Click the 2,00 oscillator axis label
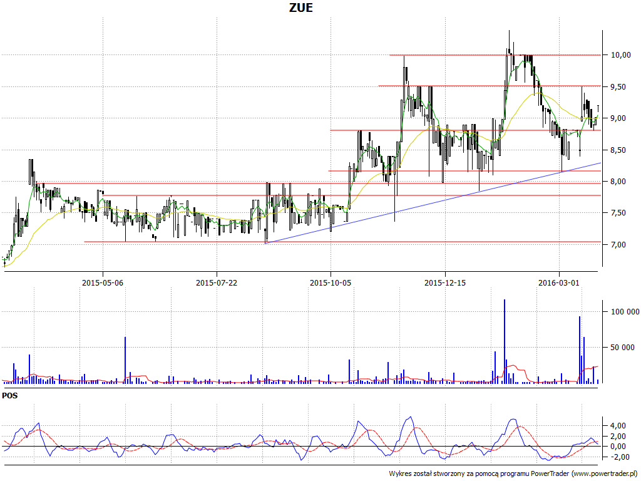Image resolution: width=641 pixels, height=481 pixels. [618, 436]
